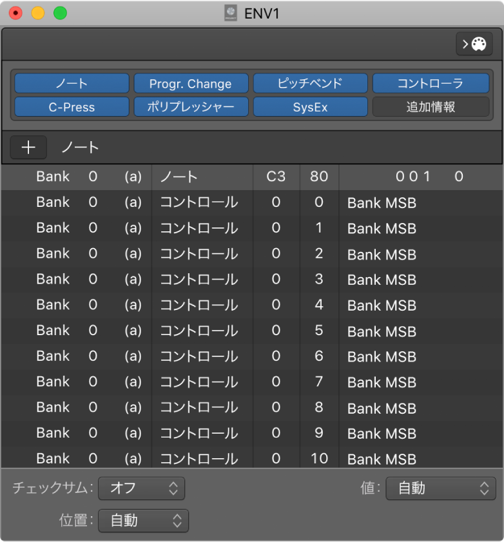The width and height of the screenshot is (504, 542).
Task: Toggle the ノート event filter button
Action: pos(72,83)
